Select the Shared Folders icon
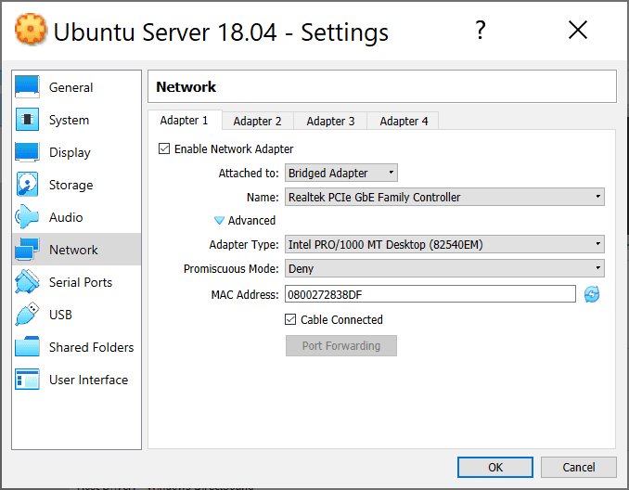 [28, 347]
